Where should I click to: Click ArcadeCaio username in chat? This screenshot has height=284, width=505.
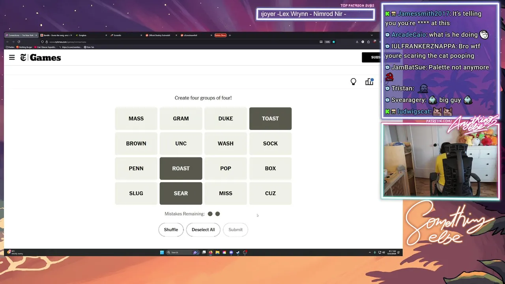(x=409, y=35)
